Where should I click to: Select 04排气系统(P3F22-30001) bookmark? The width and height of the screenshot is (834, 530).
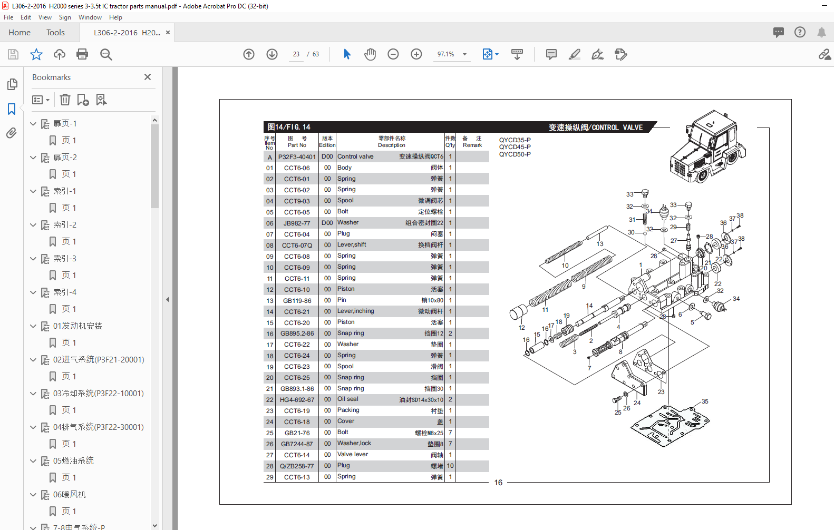(99, 427)
